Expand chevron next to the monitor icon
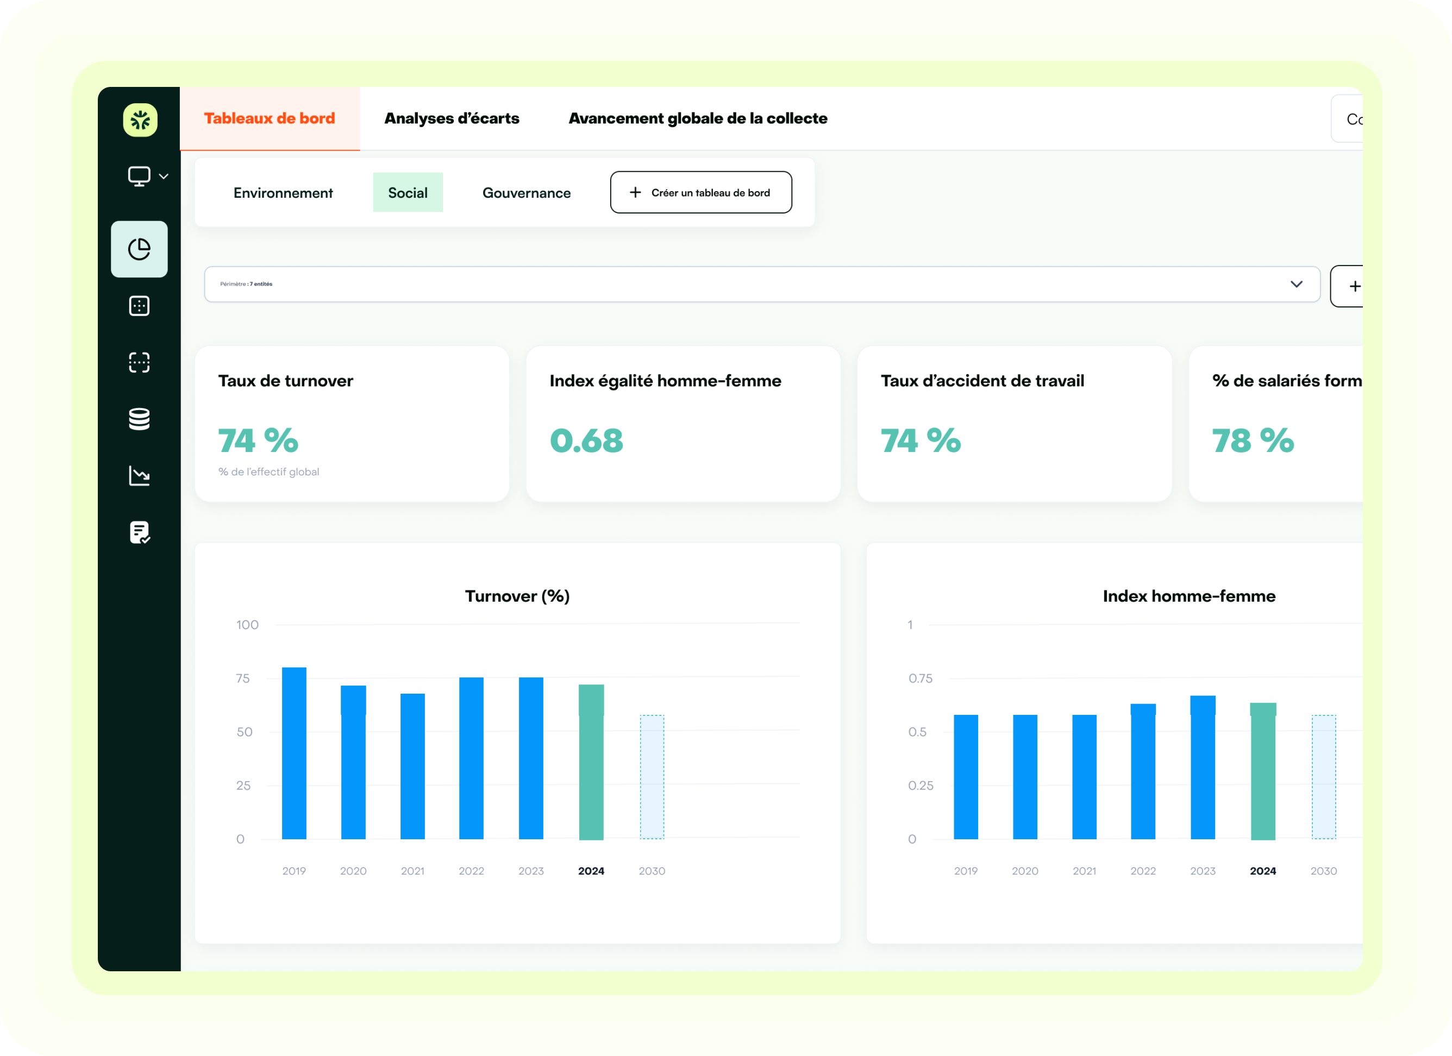The height and width of the screenshot is (1056, 1452). [x=164, y=176]
